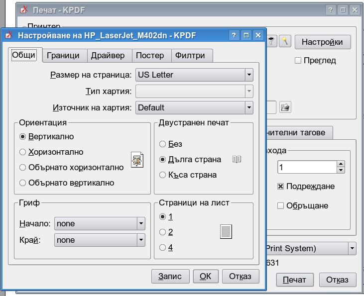The height and width of the screenshot is (296, 364).
Task: Click the help question mark in Печат window titlebar
Action: [x=331, y=10]
